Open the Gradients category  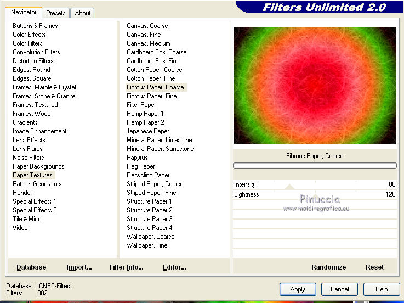(x=25, y=122)
